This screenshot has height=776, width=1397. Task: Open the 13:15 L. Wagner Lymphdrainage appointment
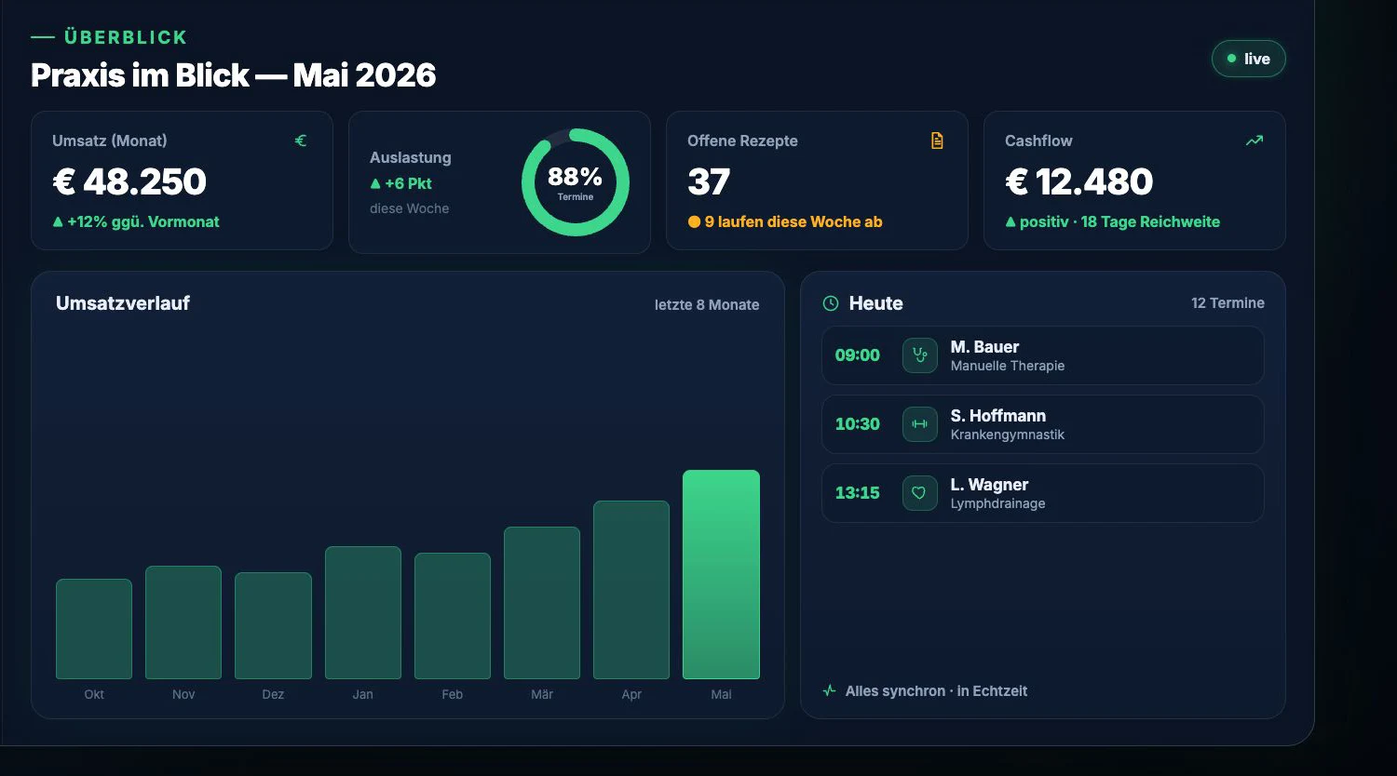[x=1042, y=493]
